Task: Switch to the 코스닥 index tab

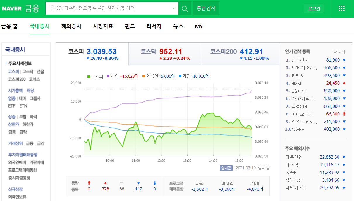Action: [x=165, y=54]
